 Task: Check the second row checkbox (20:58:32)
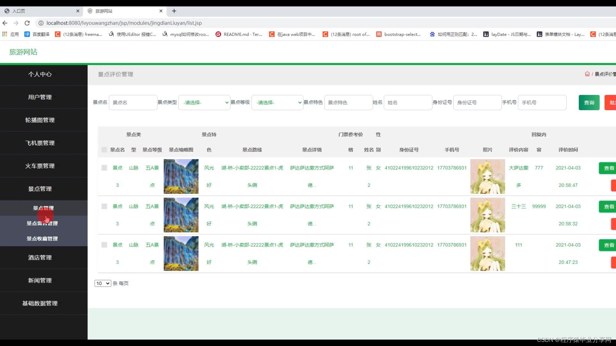click(104, 206)
